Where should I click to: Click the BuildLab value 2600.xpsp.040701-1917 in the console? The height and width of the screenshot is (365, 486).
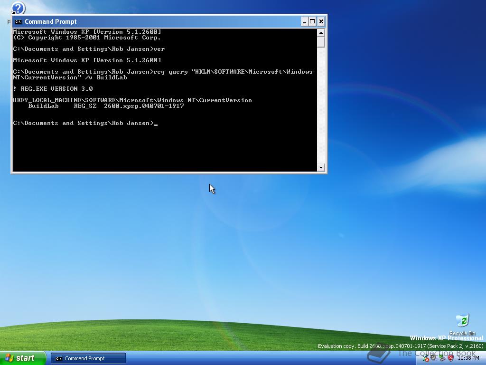144,106
